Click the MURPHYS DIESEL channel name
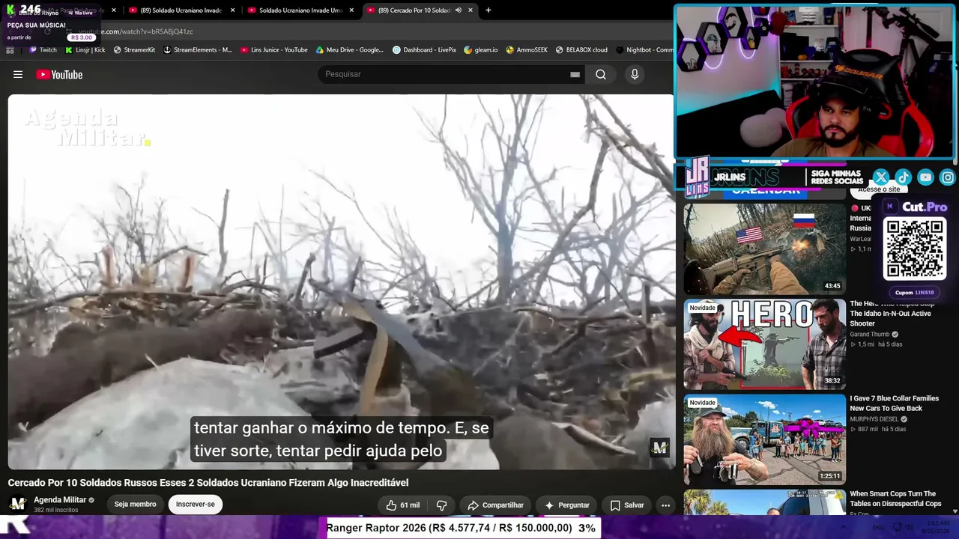Viewport: 959px width, 539px height. [x=875, y=419]
